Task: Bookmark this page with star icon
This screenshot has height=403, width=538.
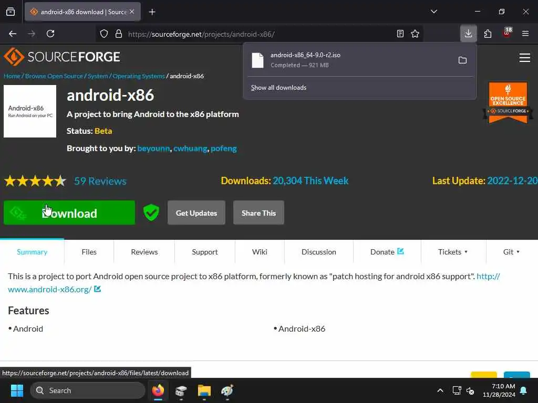Action: coord(415,34)
